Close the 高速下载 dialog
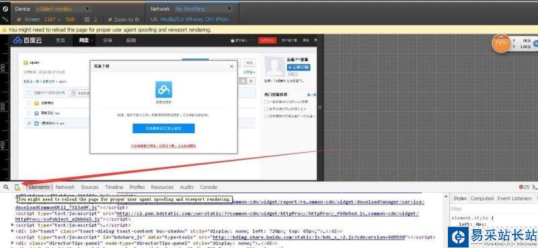The height and width of the screenshot is (248, 538). tap(231, 66)
